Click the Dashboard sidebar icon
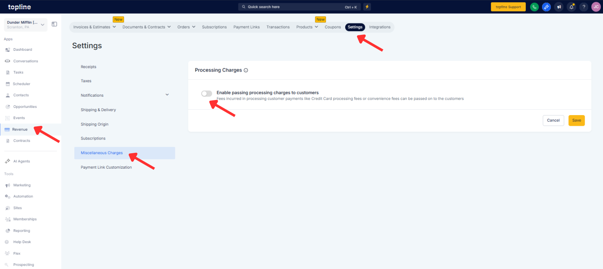The height and width of the screenshot is (269, 603). coord(8,50)
